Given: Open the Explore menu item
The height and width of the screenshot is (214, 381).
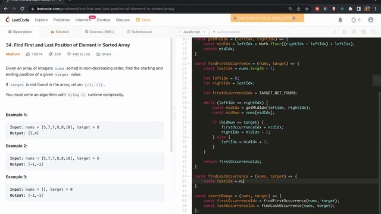Looking at the screenshot, I should [41, 20].
